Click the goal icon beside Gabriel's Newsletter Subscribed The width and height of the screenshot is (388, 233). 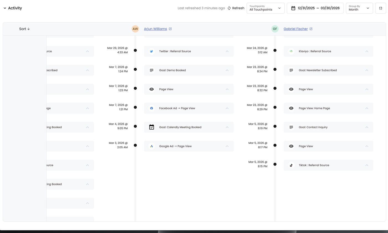tap(291, 70)
